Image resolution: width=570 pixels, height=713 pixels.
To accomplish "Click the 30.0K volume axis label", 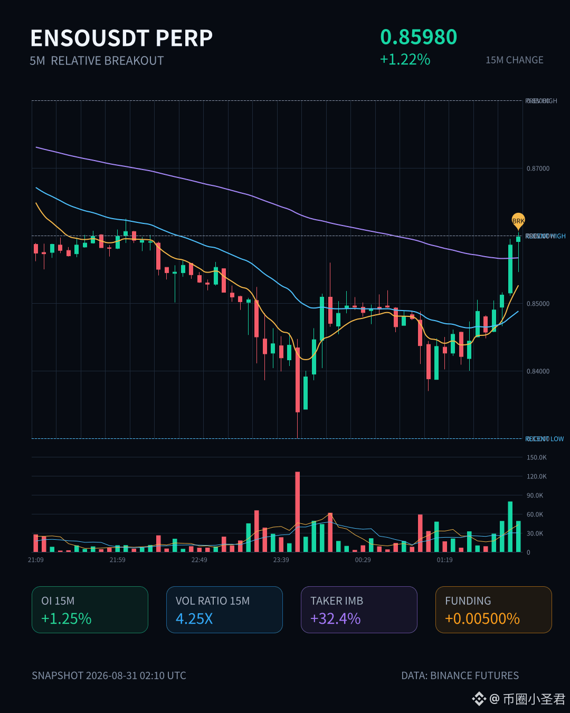I will click(x=535, y=533).
